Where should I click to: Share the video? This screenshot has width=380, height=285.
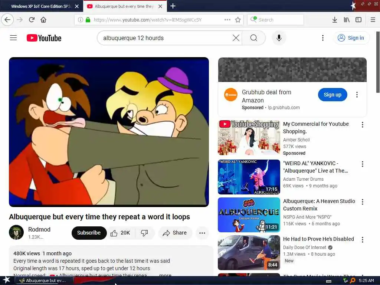click(x=175, y=233)
